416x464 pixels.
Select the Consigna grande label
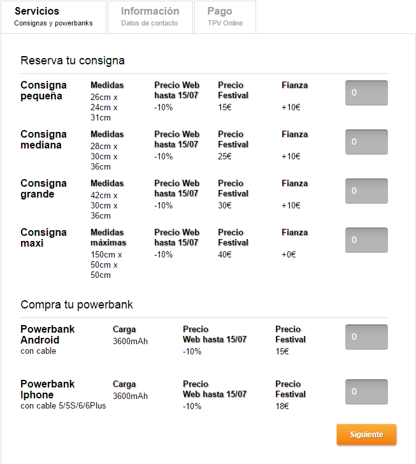click(43, 189)
